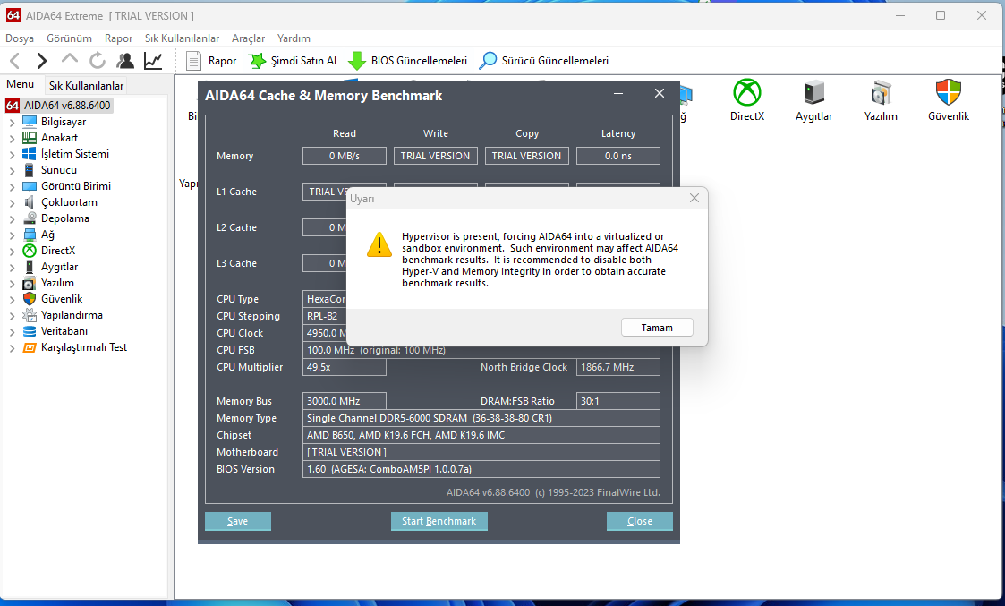The height and width of the screenshot is (606, 1005).
Task: Expand the Görüntü Birimi tree node
Action: point(12,186)
